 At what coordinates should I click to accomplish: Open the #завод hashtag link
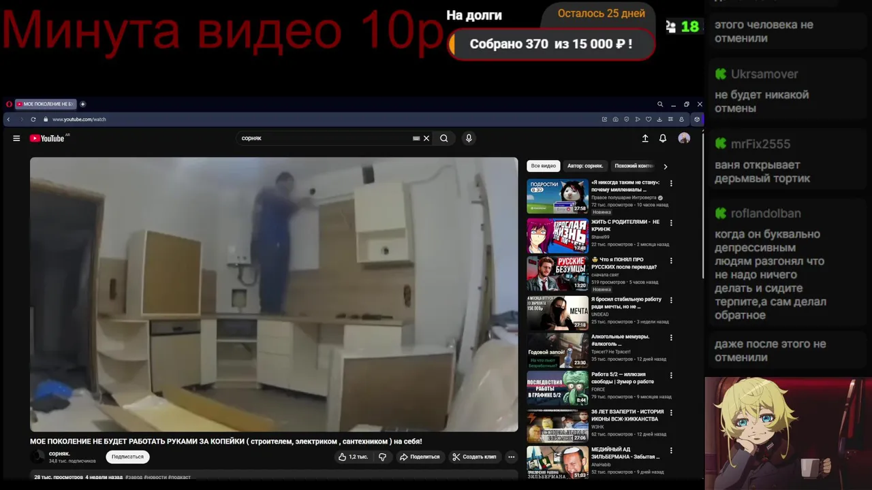click(x=134, y=477)
